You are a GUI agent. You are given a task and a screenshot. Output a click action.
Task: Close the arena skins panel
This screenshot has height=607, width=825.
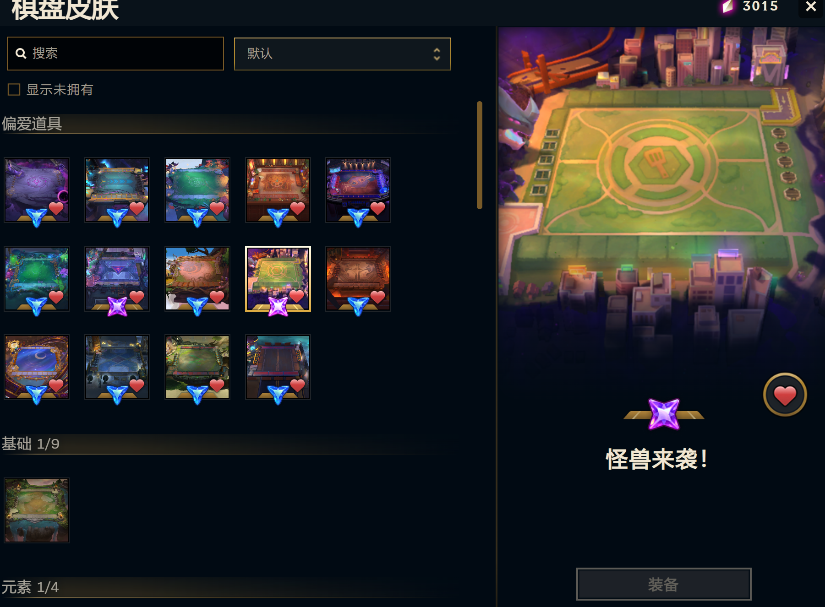click(811, 7)
